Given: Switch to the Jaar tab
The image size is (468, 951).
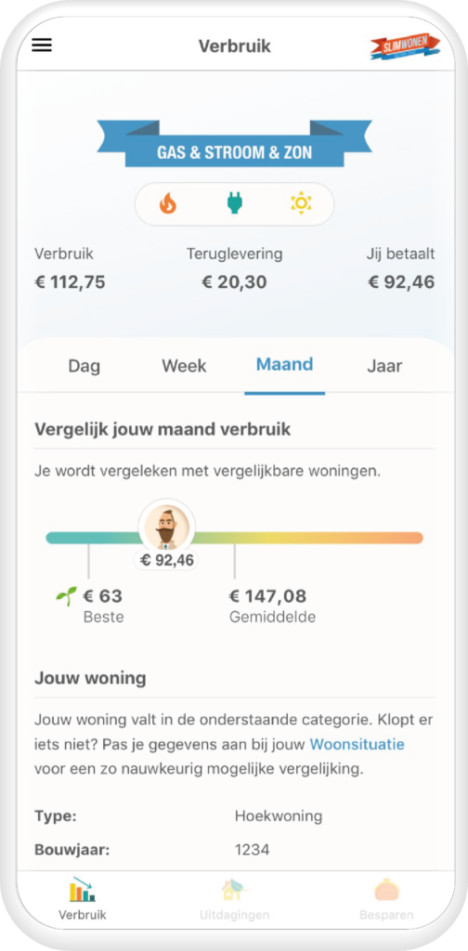Looking at the screenshot, I should point(384,366).
